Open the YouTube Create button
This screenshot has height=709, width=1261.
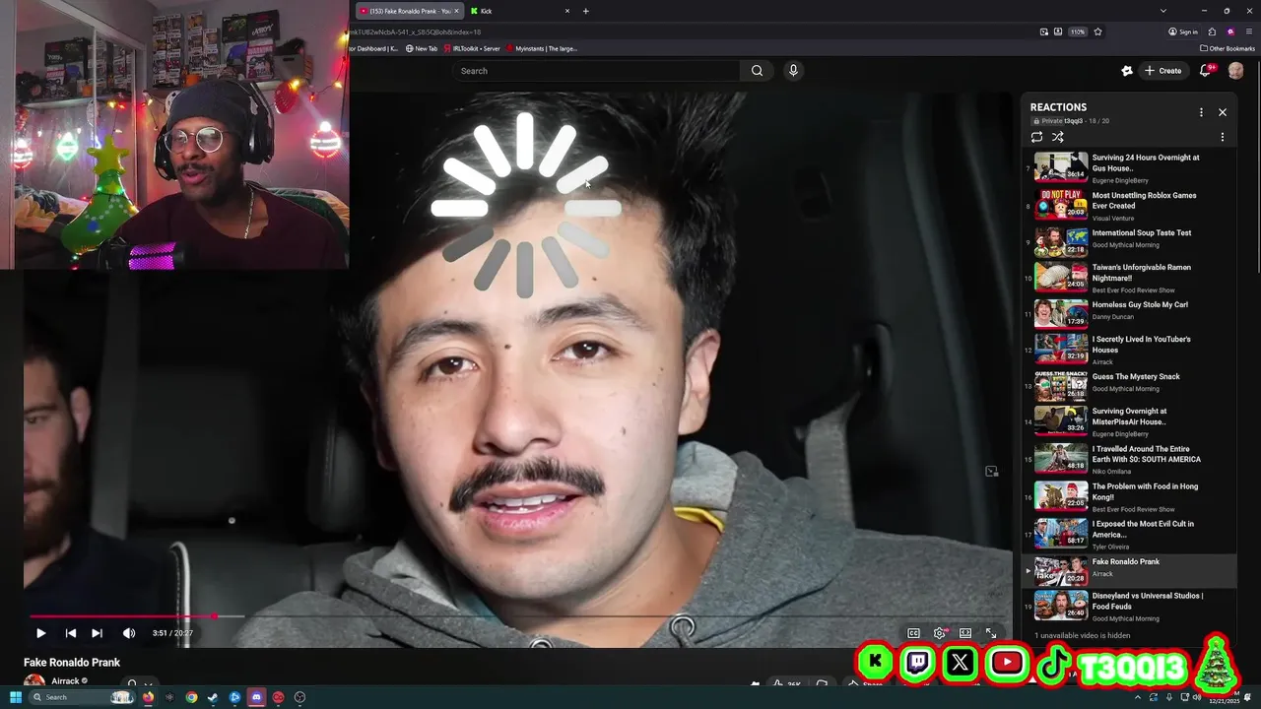[x=1162, y=71]
